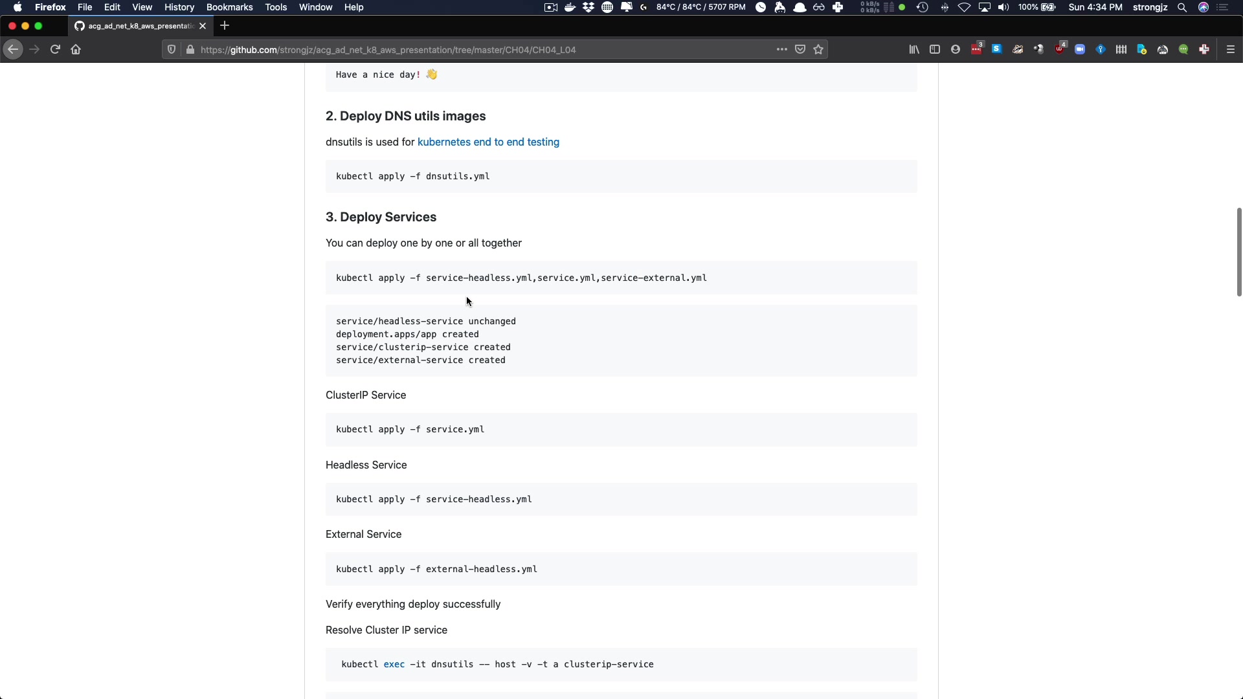This screenshot has height=699, width=1243.
Task: Open the kubernetes end to end testing link
Action: (x=488, y=142)
